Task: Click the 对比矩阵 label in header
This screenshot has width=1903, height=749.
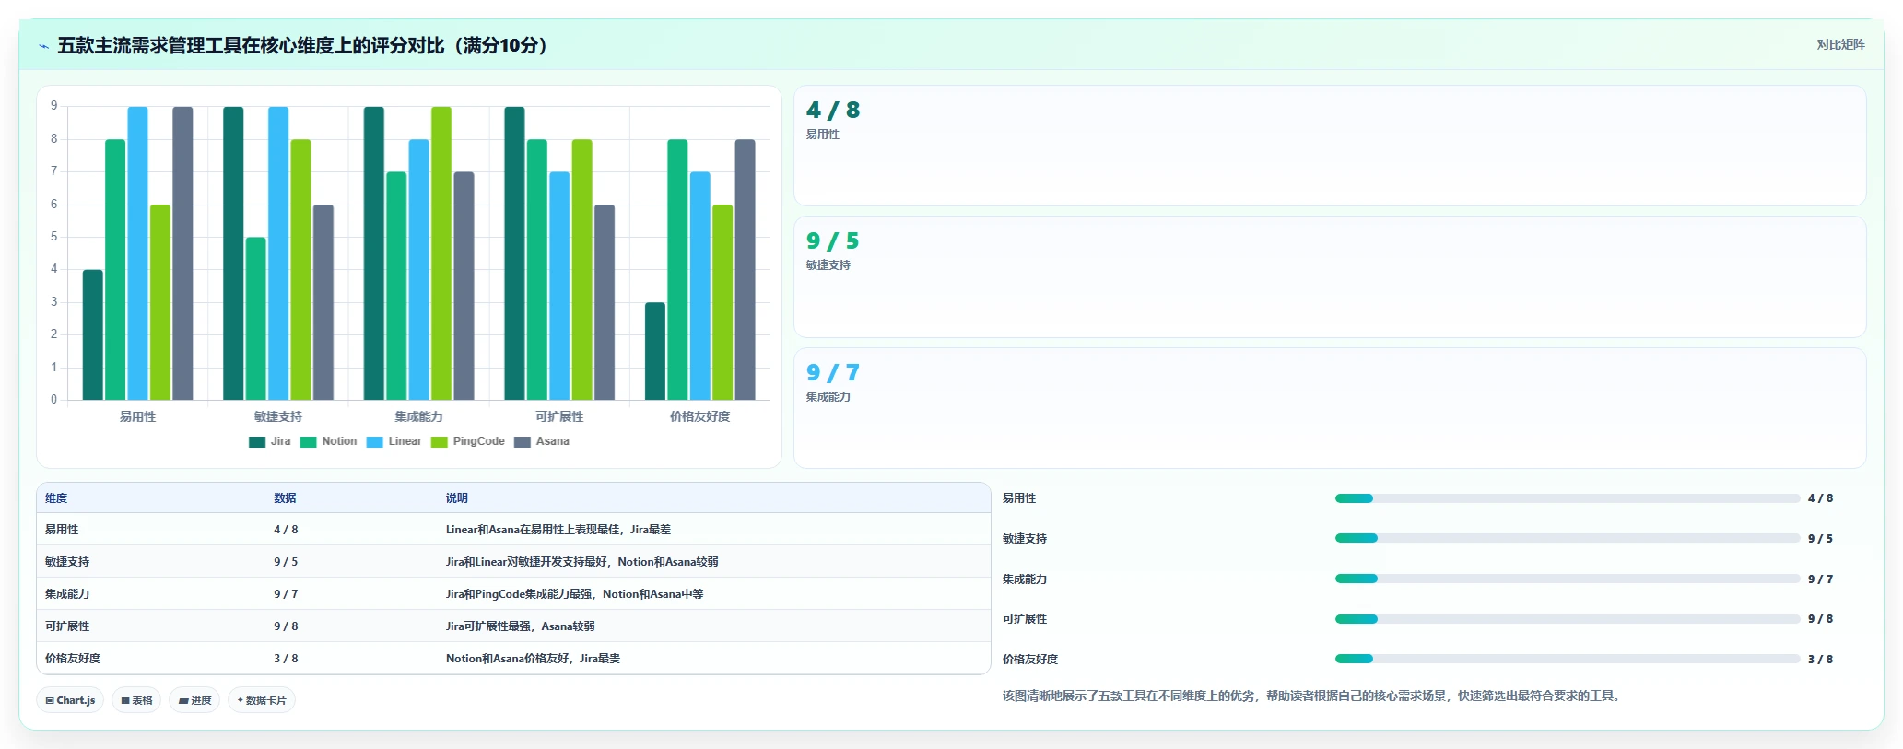Action: coord(1840,44)
